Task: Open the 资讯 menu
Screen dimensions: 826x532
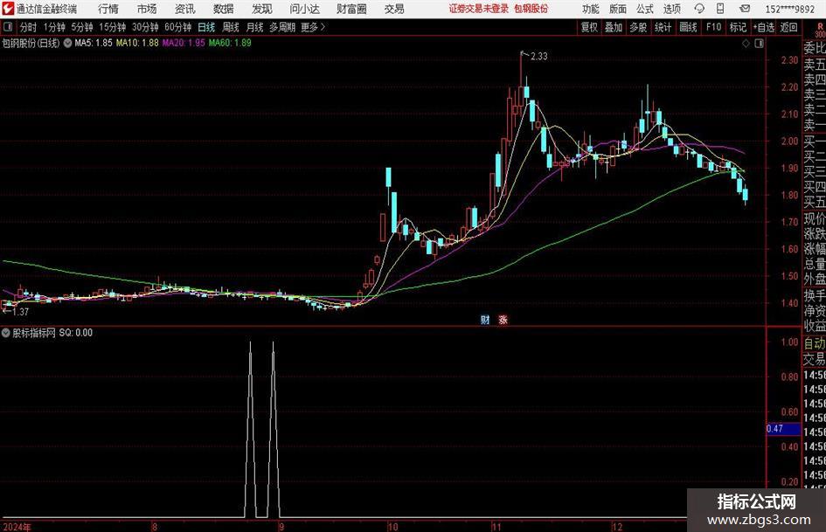Action: 185,9
